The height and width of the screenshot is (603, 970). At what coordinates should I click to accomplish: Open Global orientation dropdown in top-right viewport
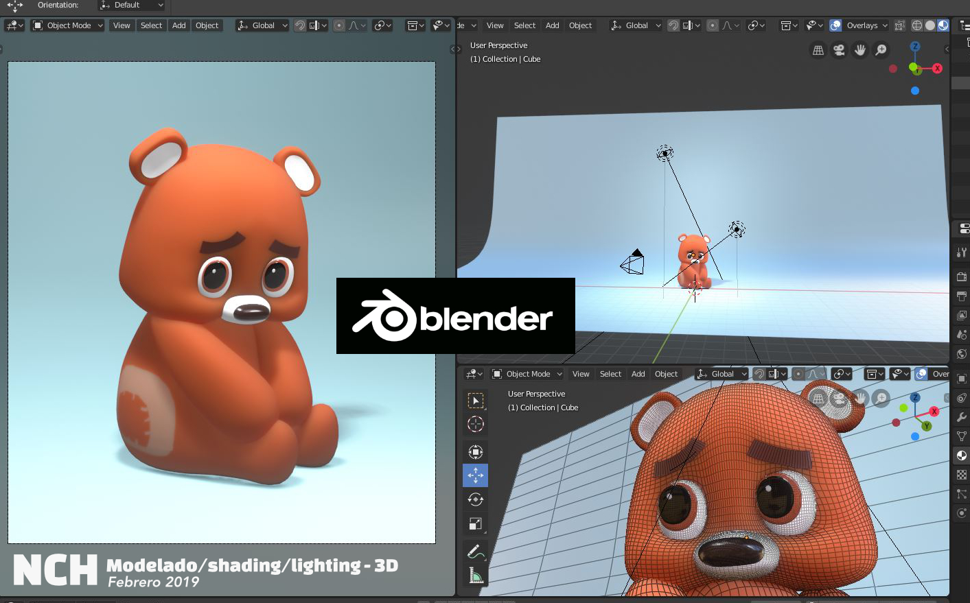point(636,25)
